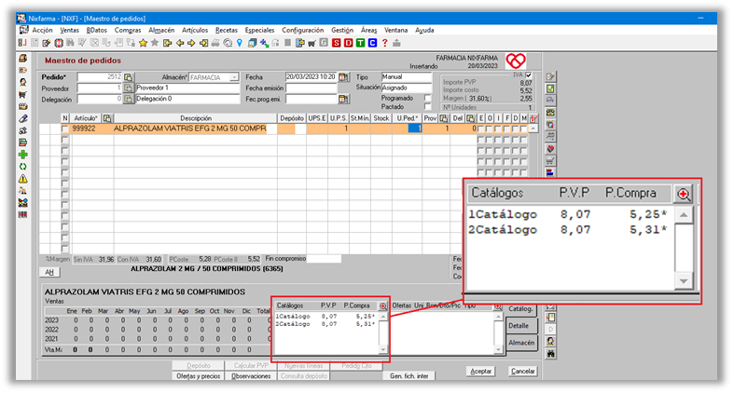Open the Recetas menu

point(227,30)
